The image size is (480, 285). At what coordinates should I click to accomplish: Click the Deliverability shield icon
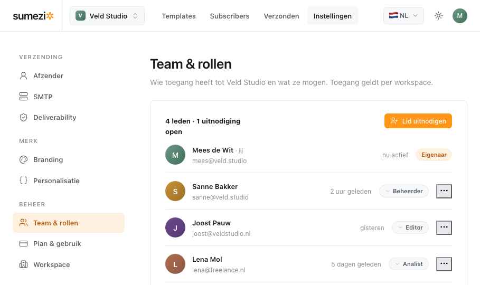pyautogui.click(x=24, y=118)
